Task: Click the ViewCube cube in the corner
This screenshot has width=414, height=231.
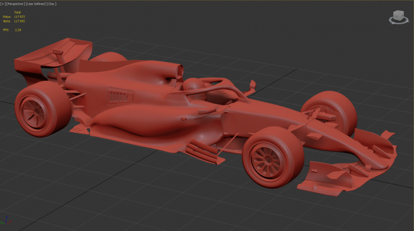Action: (x=398, y=16)
